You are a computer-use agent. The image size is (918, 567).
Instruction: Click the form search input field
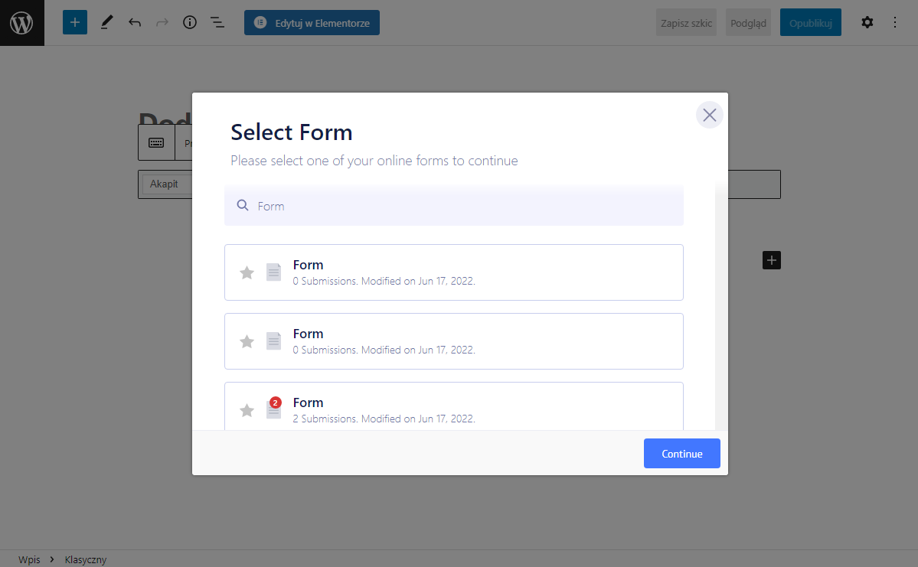(x=459, y=206)
